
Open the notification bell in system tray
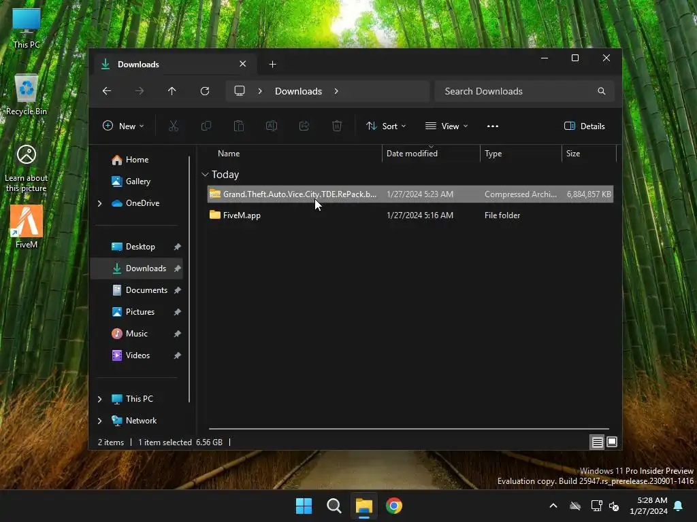(x=679, y=506)
